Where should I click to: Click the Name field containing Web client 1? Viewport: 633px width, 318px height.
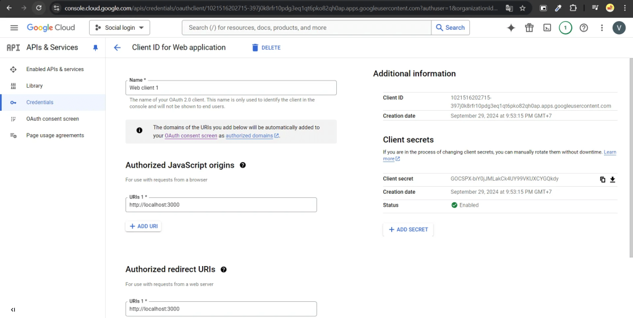tap(231, 88)
